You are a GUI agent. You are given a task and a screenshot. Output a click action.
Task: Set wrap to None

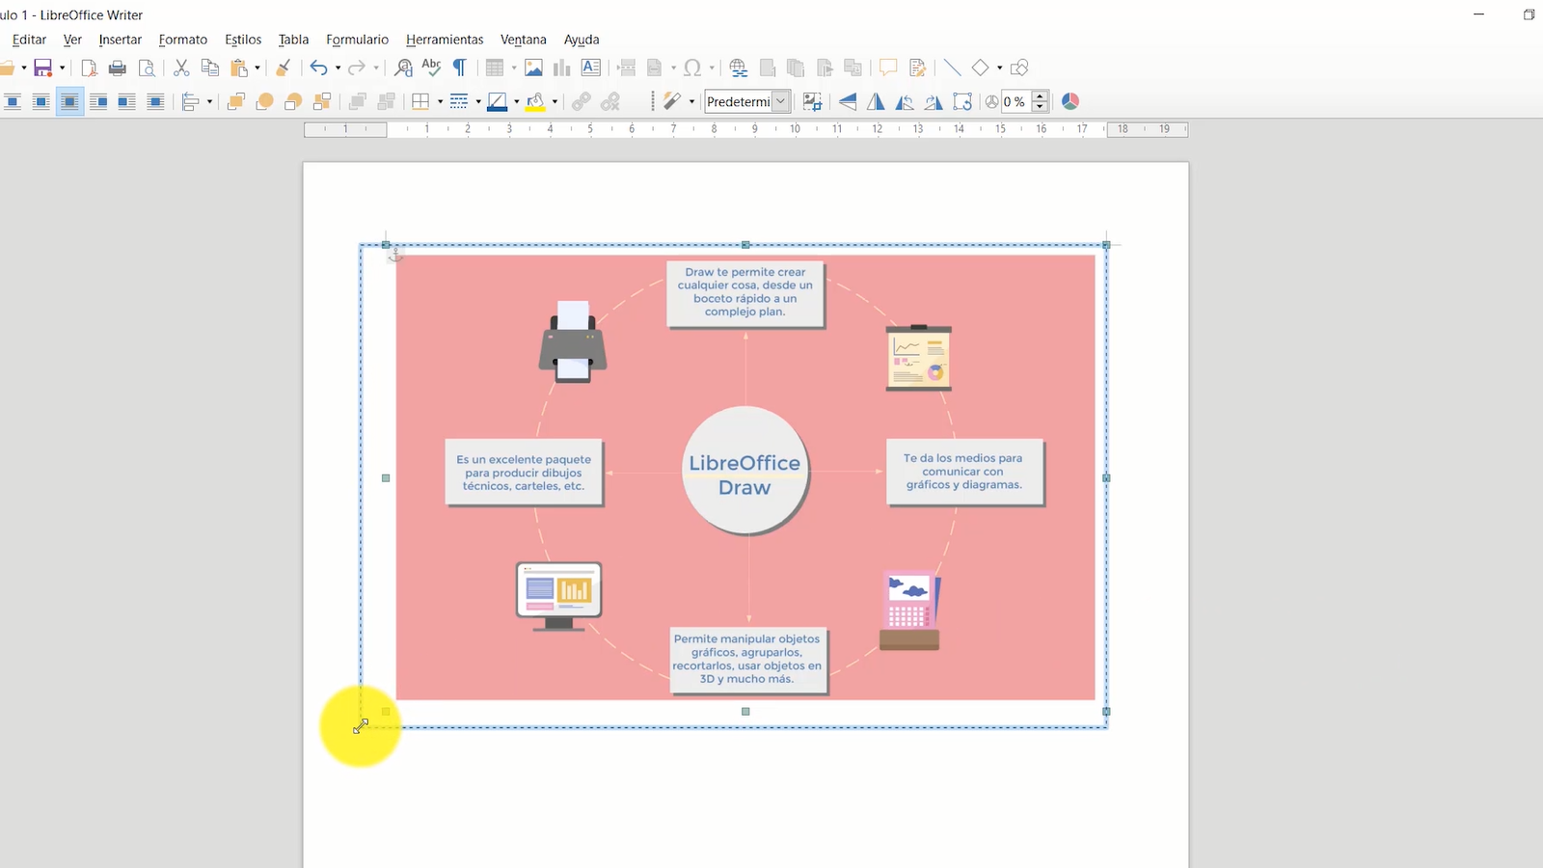pos(13,101)
